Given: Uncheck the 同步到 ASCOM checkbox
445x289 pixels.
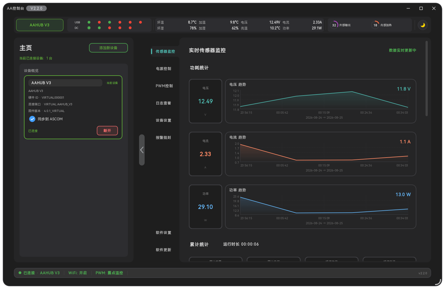Looking at the screenshot, I should [x=32, y=119].
